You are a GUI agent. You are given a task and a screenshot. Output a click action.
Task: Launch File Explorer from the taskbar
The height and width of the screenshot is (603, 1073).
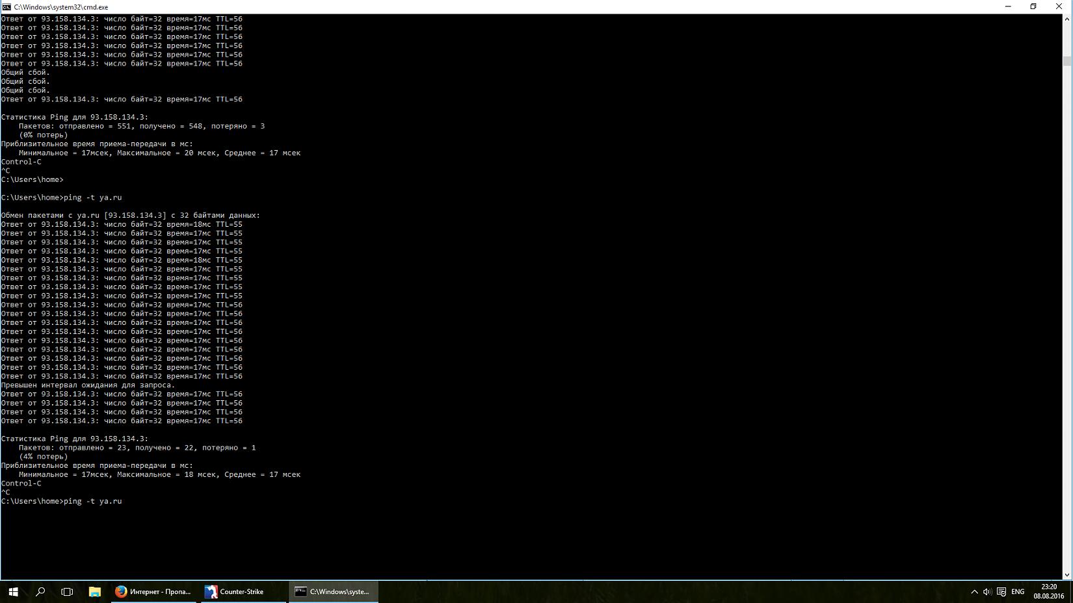tap(95, 591)
